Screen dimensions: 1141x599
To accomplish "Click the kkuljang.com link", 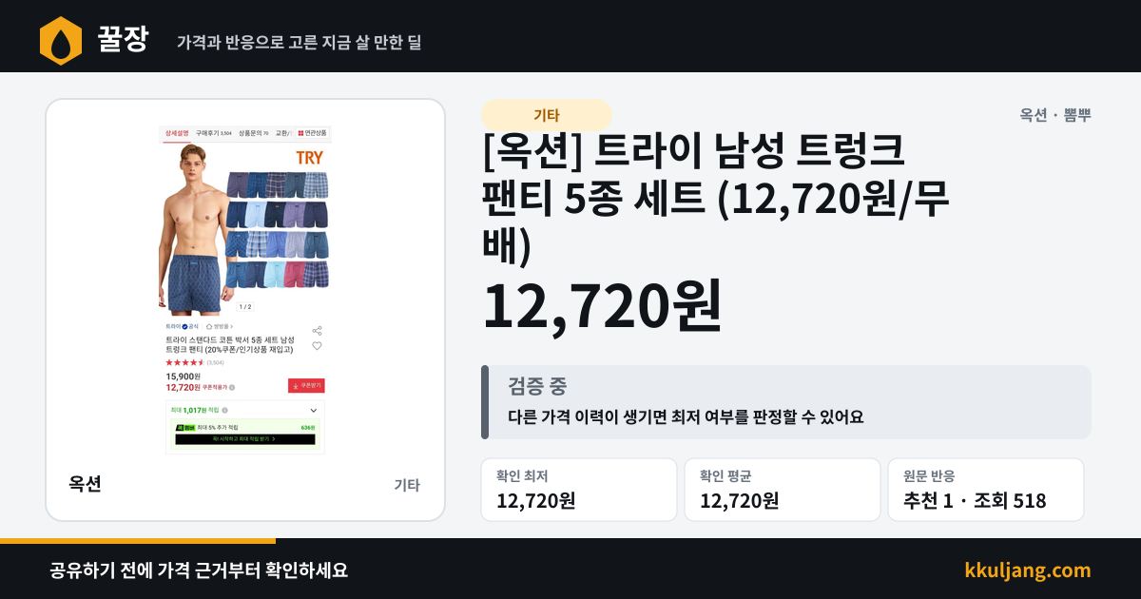I will pos(1028,570).
